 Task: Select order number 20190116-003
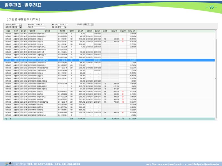click(x=32, y=34)
